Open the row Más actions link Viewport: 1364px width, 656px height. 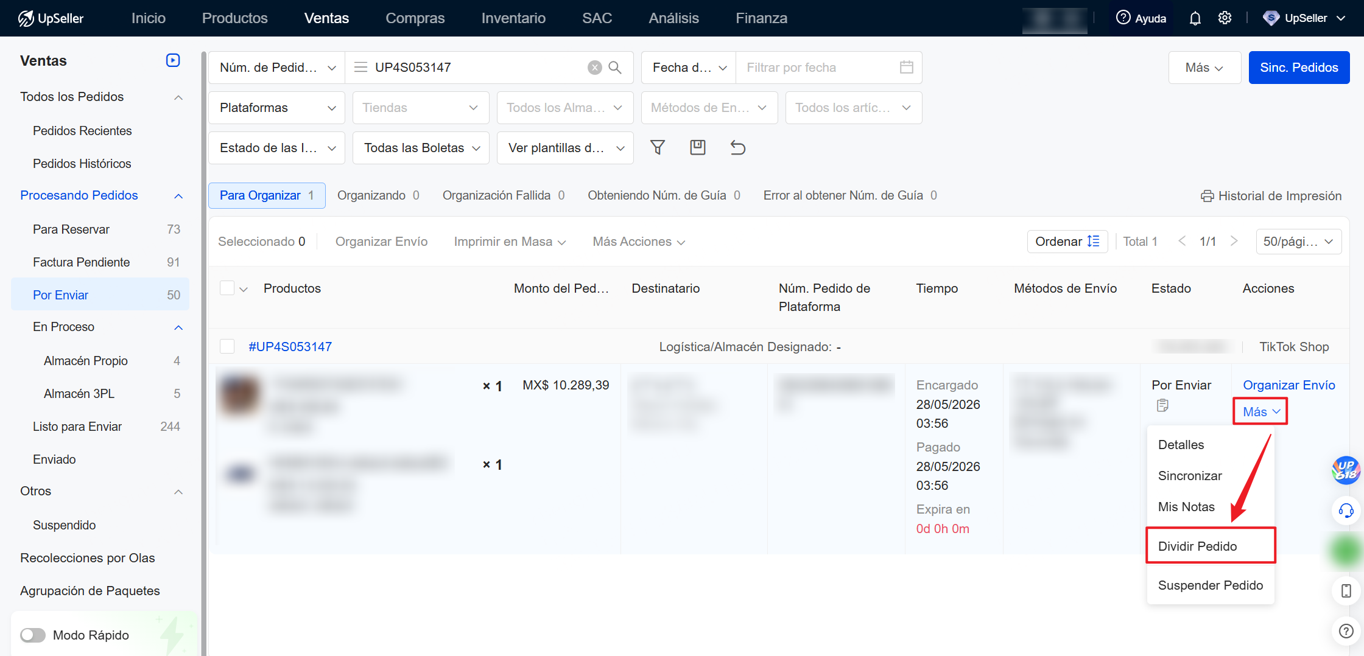click(1260, 412)
